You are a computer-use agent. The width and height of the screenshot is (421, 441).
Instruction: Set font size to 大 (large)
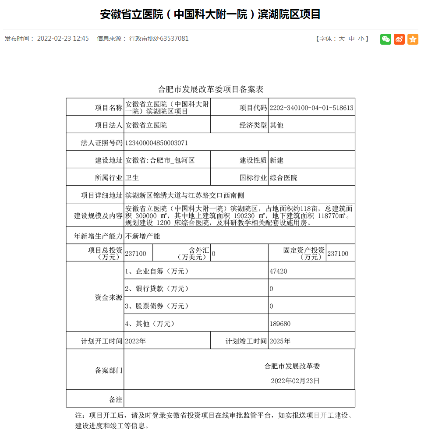pos(342,39)
